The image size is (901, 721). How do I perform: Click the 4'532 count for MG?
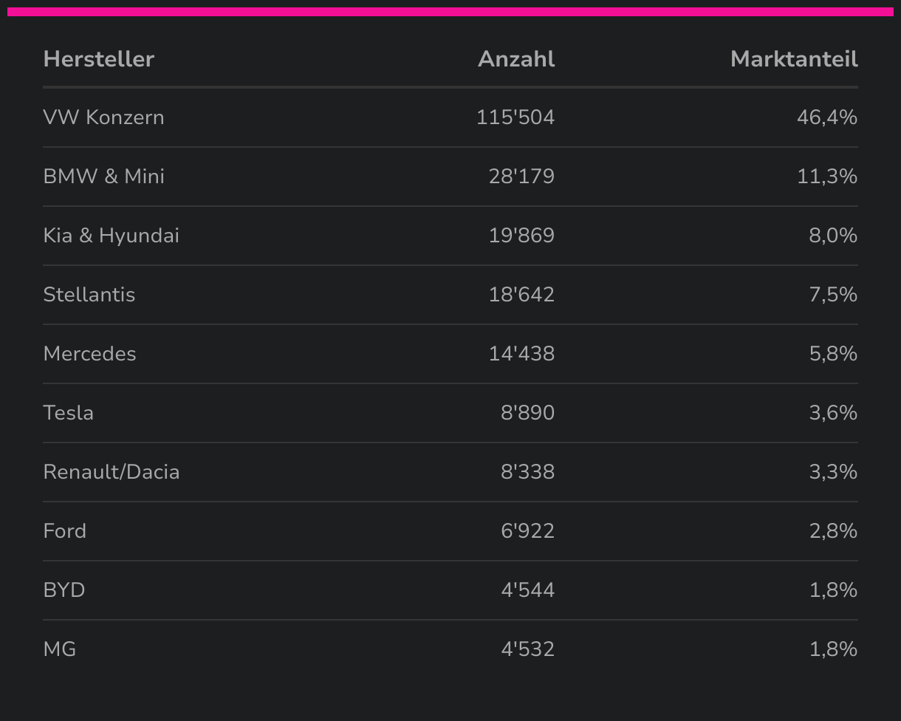pos(527,649)
